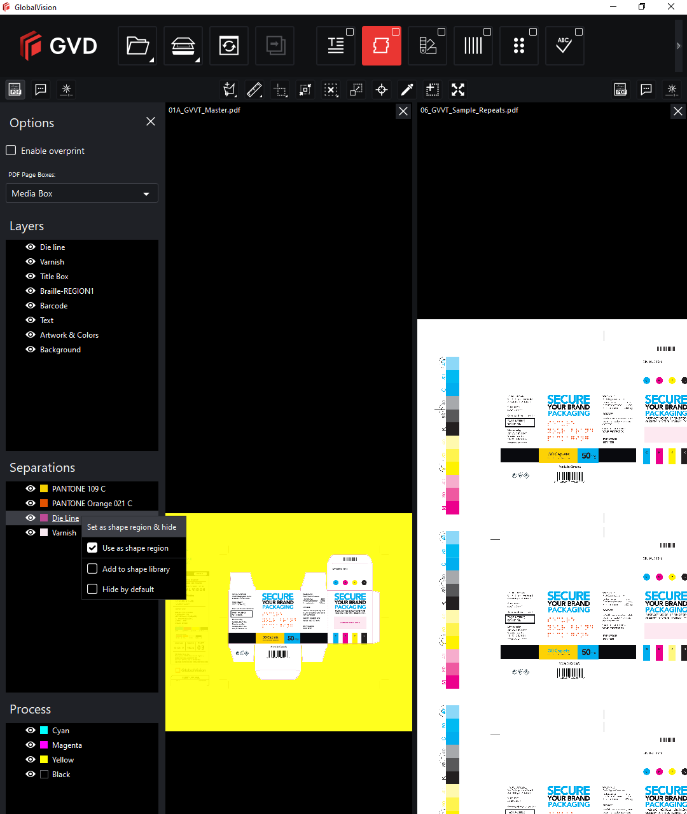Select the Text inspection mode
This screenshot has width=687, height=814.
336,46
